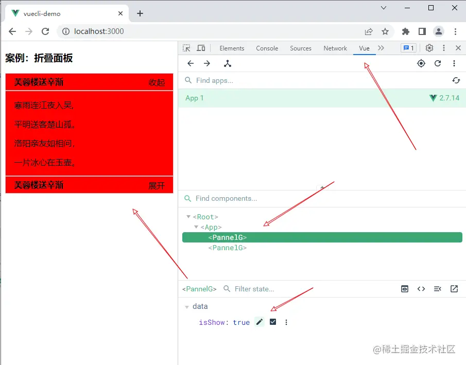Click the 展开 expand button
Viewport: 466px width, 365px height.
[x=157, y=186]
